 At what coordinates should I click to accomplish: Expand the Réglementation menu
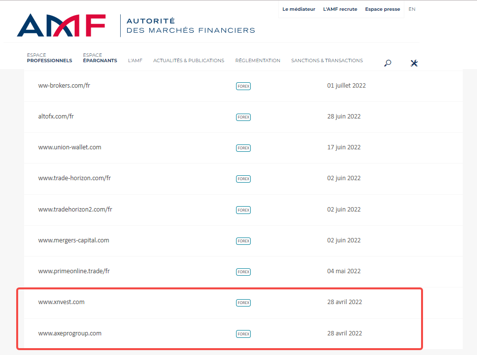pos(258,61)
